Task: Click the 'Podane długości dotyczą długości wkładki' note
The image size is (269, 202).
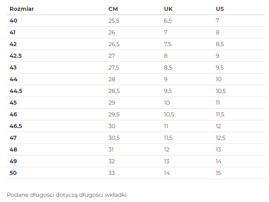Action: 67,195
